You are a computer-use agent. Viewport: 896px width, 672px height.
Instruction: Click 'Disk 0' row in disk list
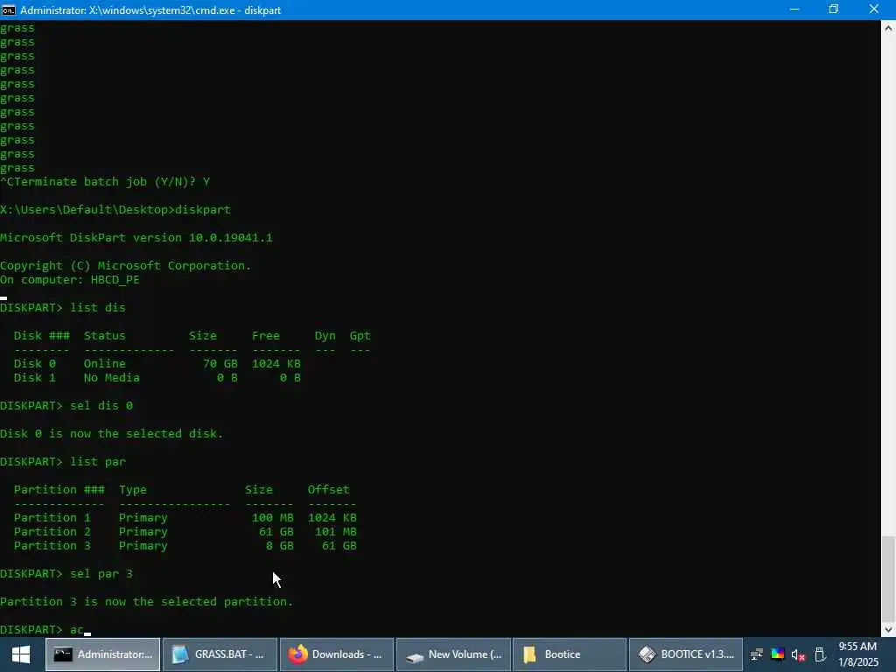coord(157,364)
